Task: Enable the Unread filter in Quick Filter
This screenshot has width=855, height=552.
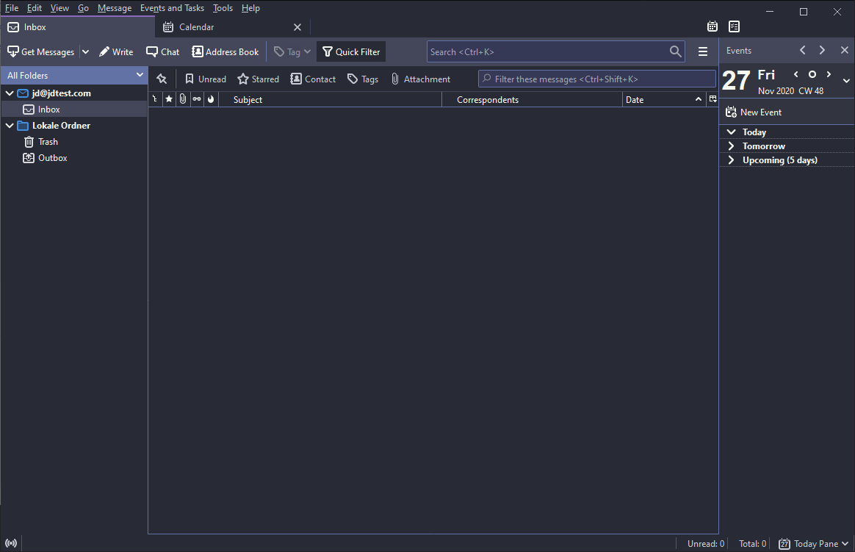Action: click(x=205, y=79)
